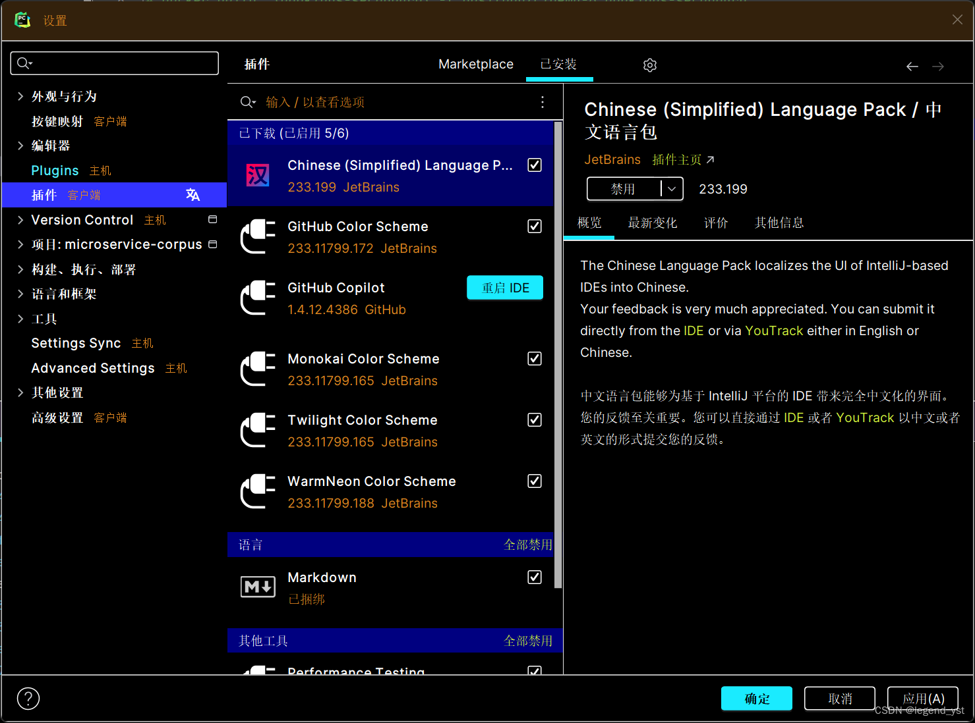Open the 最新变化 tab
The image size is (975, 723).
(653, 223)
